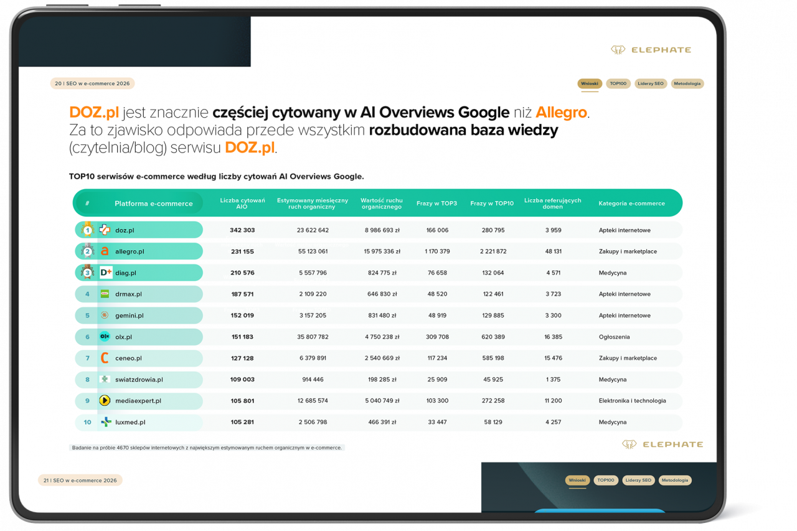797x531 pixels.
Task: Click the page label 20 | SEO w e-commerce 2026
Action: point(92,83)
